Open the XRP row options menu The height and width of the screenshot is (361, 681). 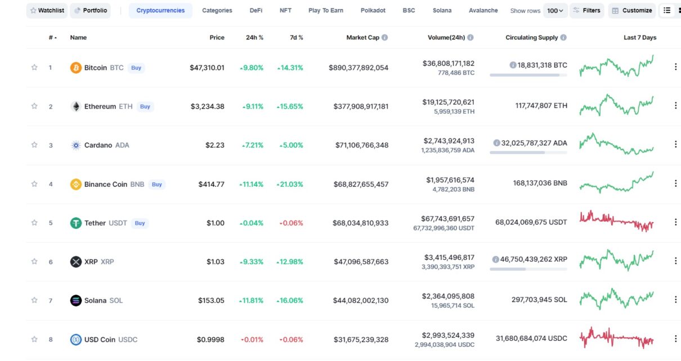pyautogui.click(x=675, y=261)
